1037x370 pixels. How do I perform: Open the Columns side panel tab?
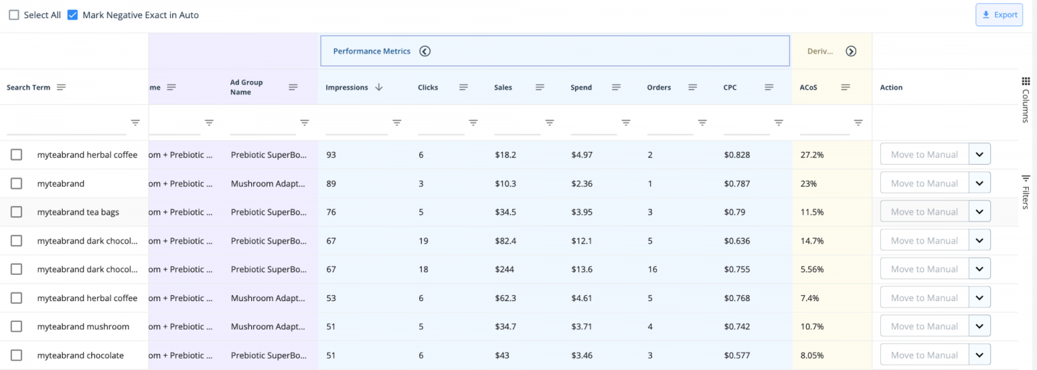[1026, 99]
